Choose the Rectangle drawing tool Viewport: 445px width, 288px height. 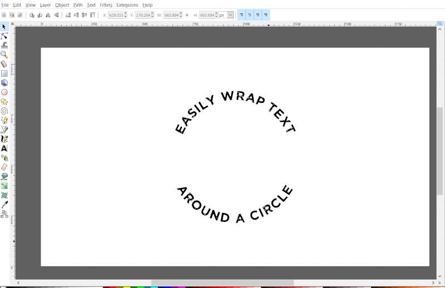[x=4, y=73]
